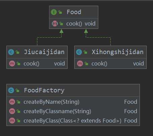Select the Jiucaijidan class node header
This screenshot has height=136, width=153.
click(37, 52)
